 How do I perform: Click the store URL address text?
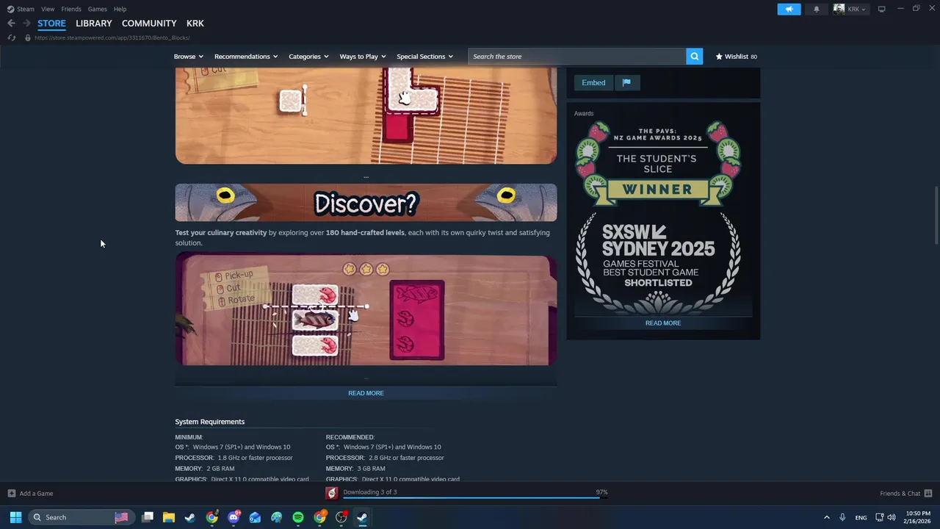pyautogui.click(x=112, y=37)
